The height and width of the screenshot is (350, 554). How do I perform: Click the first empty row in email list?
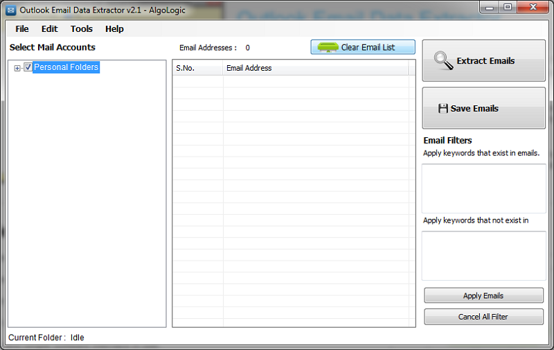coord(294,81)
